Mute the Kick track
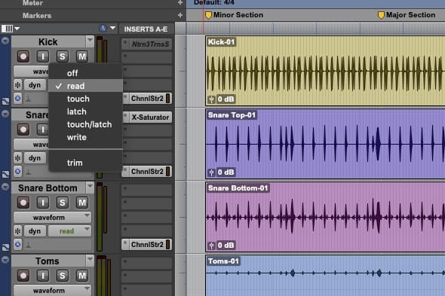This screenshot has height=296, width=445. pos(82,56)
